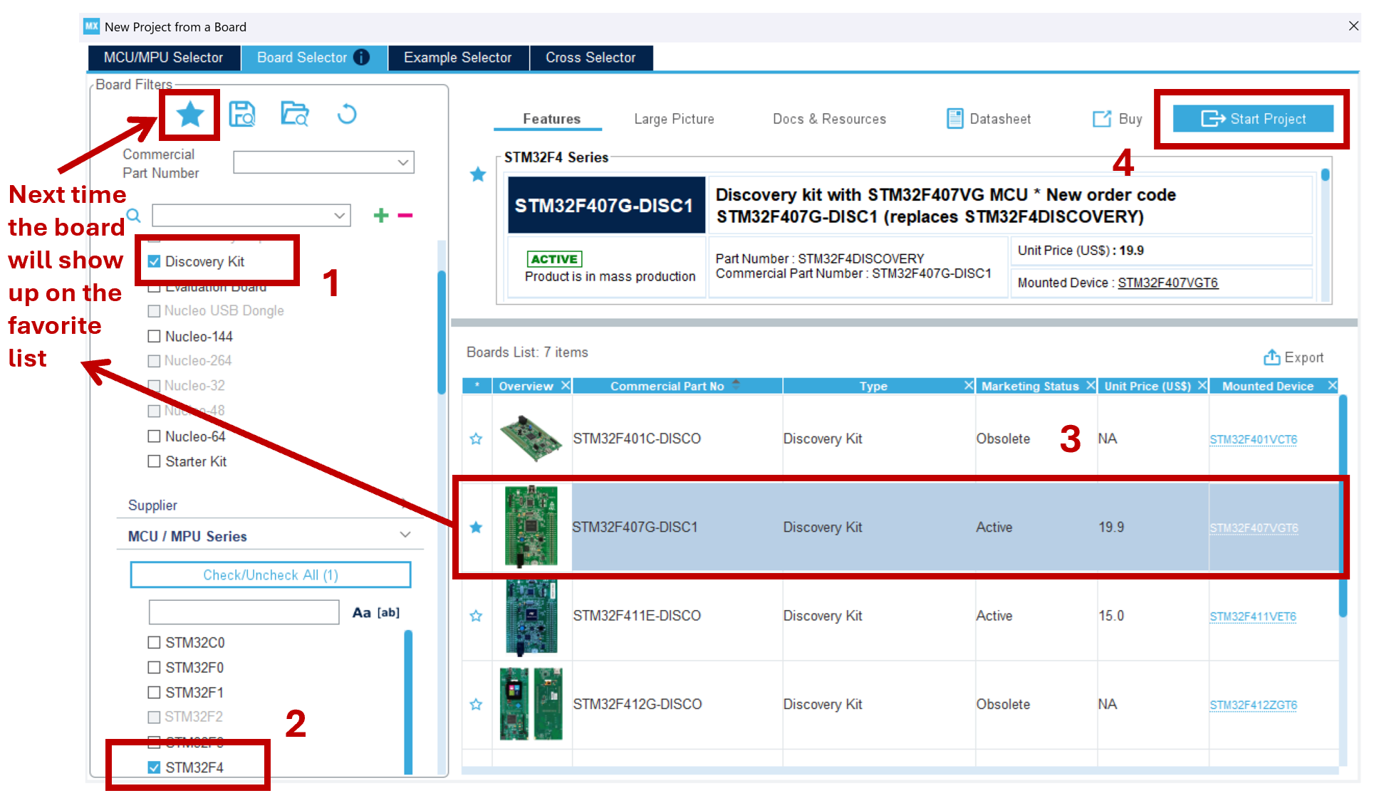1374x803 pixels.
Task: Unstar the STM32F407G-DISC1 board row
Action: pos(476,527)
